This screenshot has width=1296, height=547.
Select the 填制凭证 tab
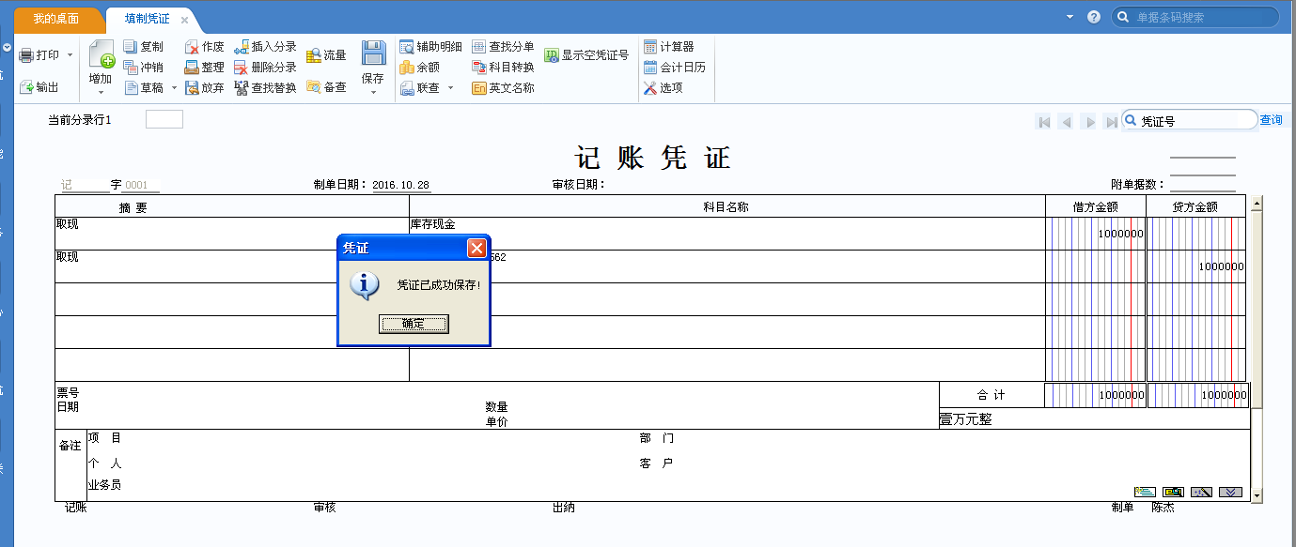(x=146, y=17)
